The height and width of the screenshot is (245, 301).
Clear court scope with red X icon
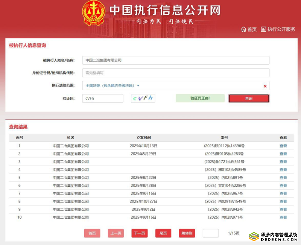pos(265,86)
